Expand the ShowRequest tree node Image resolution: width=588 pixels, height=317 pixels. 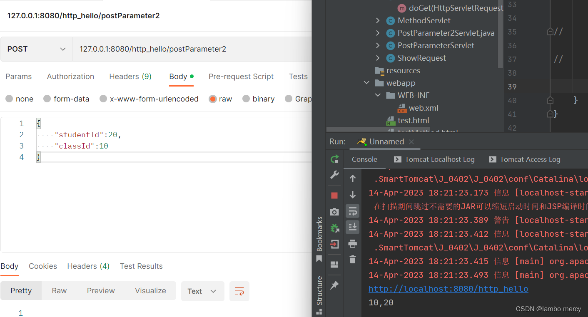click(378, 58)
